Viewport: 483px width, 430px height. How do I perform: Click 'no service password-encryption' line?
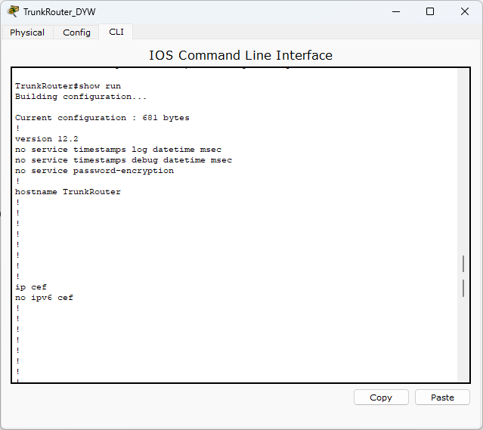tap(94, 171)
